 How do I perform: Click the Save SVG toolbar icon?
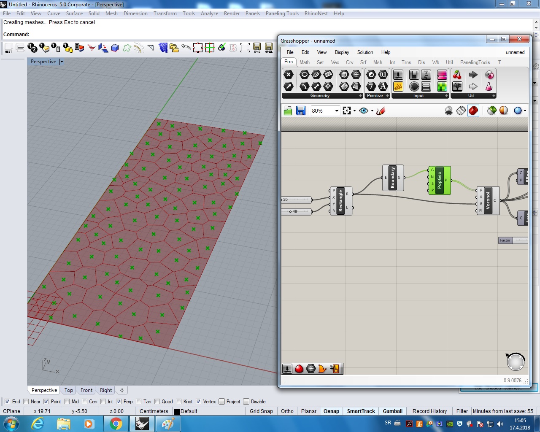[257, 48]
